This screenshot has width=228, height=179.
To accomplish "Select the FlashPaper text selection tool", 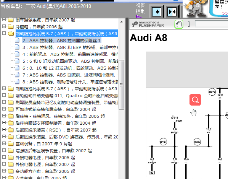I will [x=189, y=24].
